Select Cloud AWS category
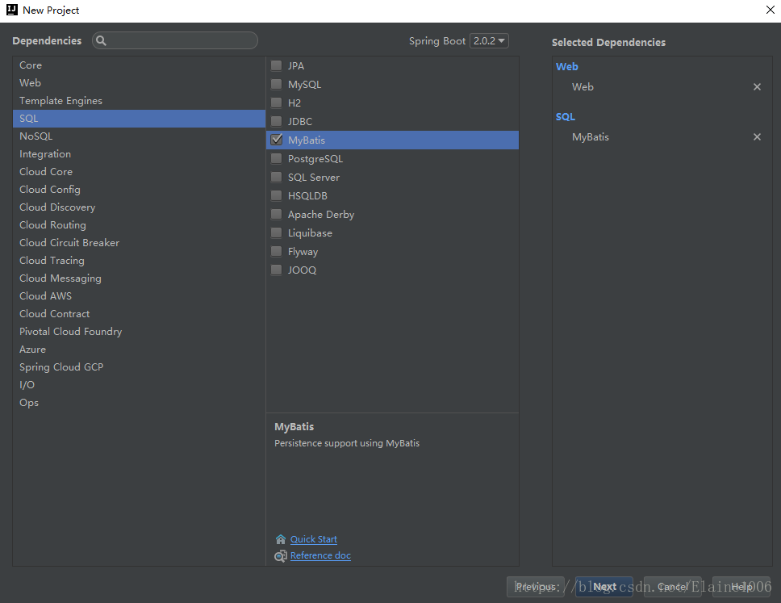 [139, 296]
